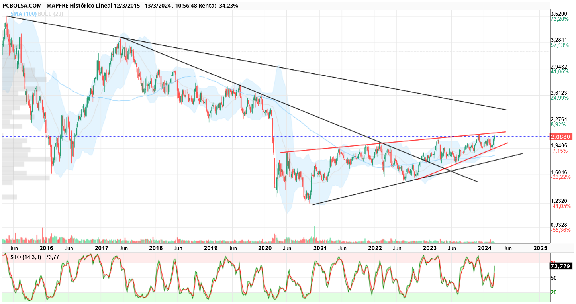Screen dimensions: 576x304
Task: Click the 2016 year label on time axis
Action: 47,248
